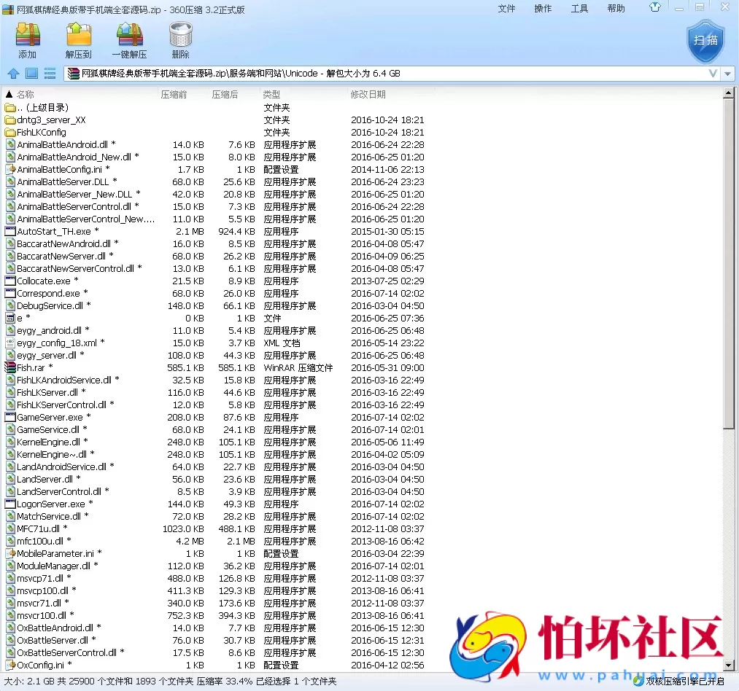
Task: Open the 文件 menu
Action: coord(506,8)
